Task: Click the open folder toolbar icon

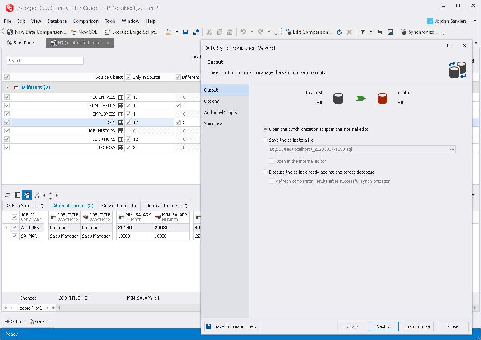Action: tap(168, 32)
